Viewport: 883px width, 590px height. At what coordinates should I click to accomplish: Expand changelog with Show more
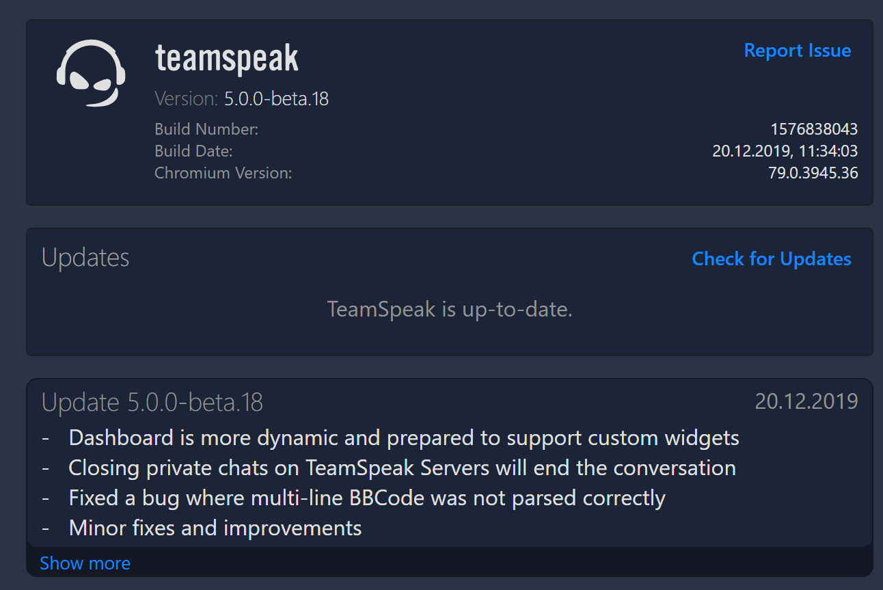click(85, 563)
